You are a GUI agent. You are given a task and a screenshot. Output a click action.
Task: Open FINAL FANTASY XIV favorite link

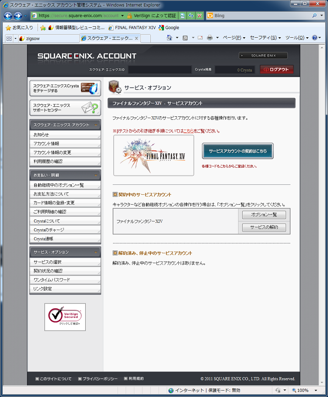[132, 28]
